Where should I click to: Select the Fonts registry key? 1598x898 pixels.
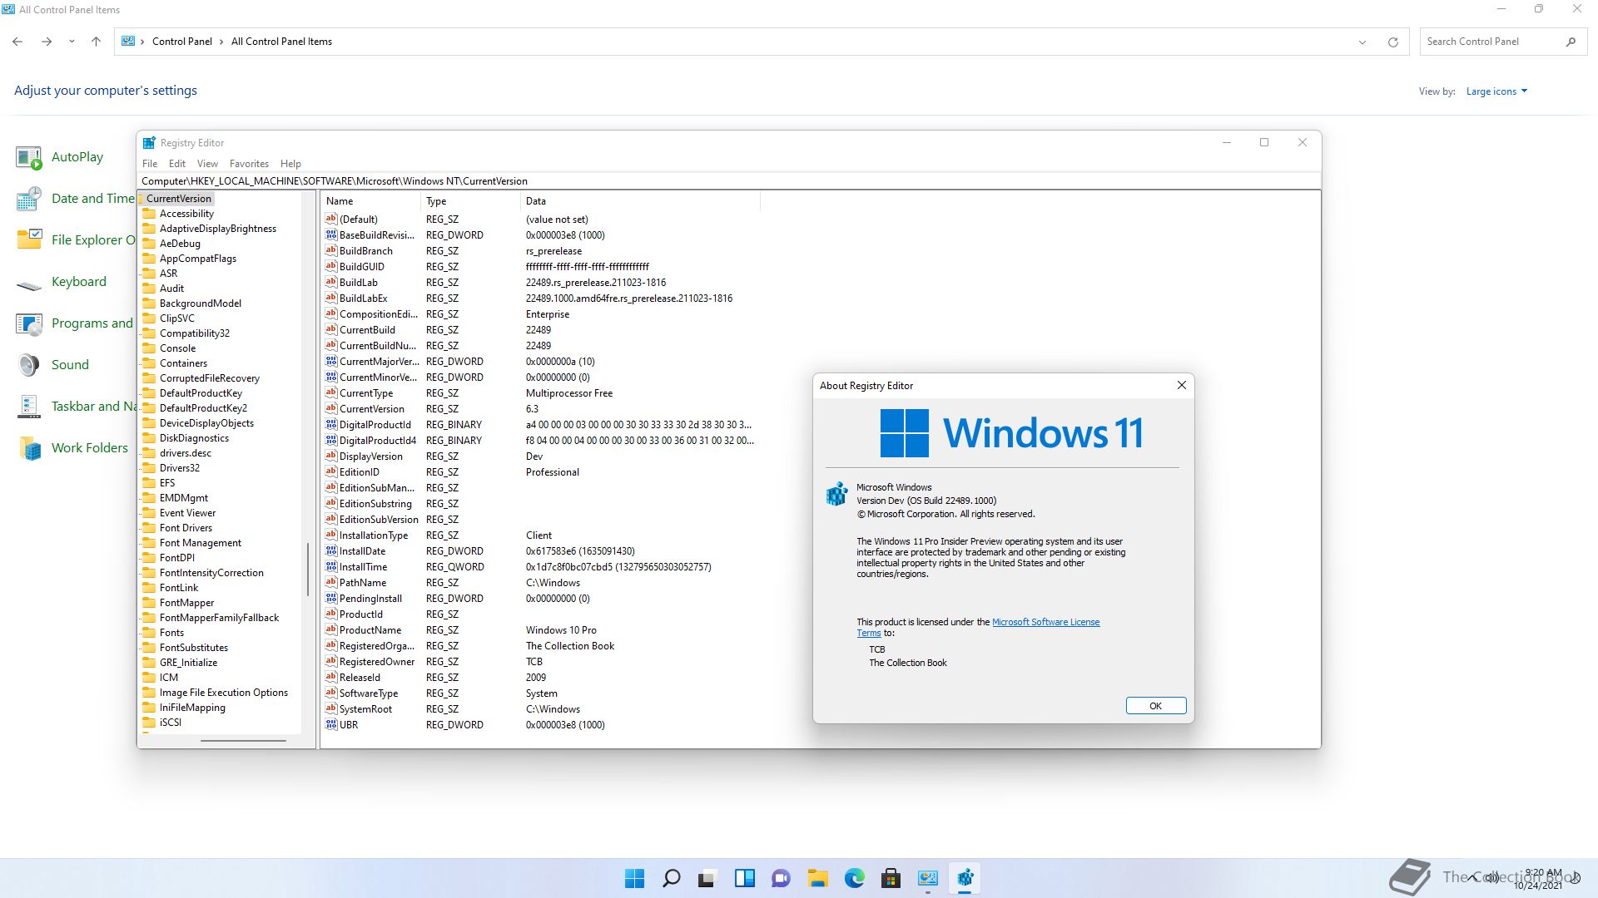pyautogui.click(x=171, y=633)
